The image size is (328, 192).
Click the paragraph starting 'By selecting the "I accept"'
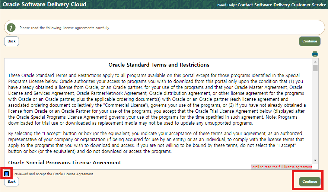coord(156,142)
